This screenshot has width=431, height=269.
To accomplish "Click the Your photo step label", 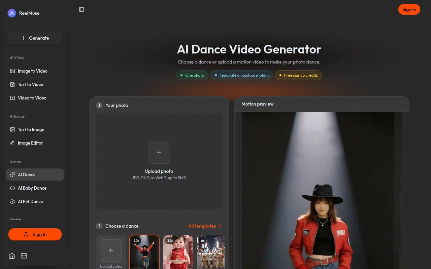I will coord(117,105).
